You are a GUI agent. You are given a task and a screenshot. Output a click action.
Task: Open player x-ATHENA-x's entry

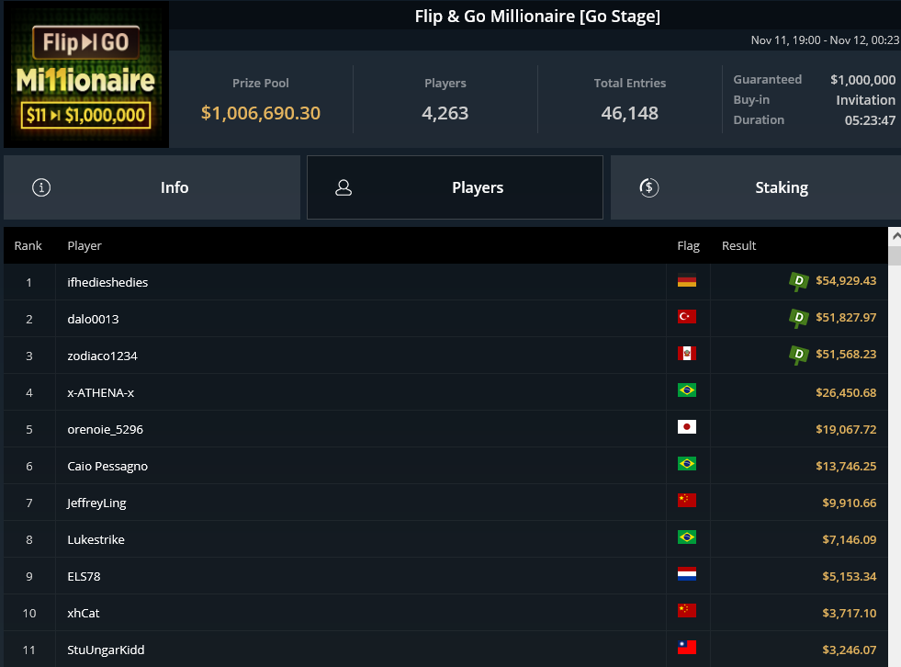click(x=101, y=392)
